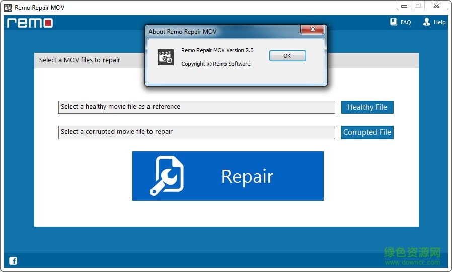Image resolution: width=452 pixels, height=272 pixels.
Task: Click the 'About Remo Repair MOV' dialog title
Action: (183, 31)
